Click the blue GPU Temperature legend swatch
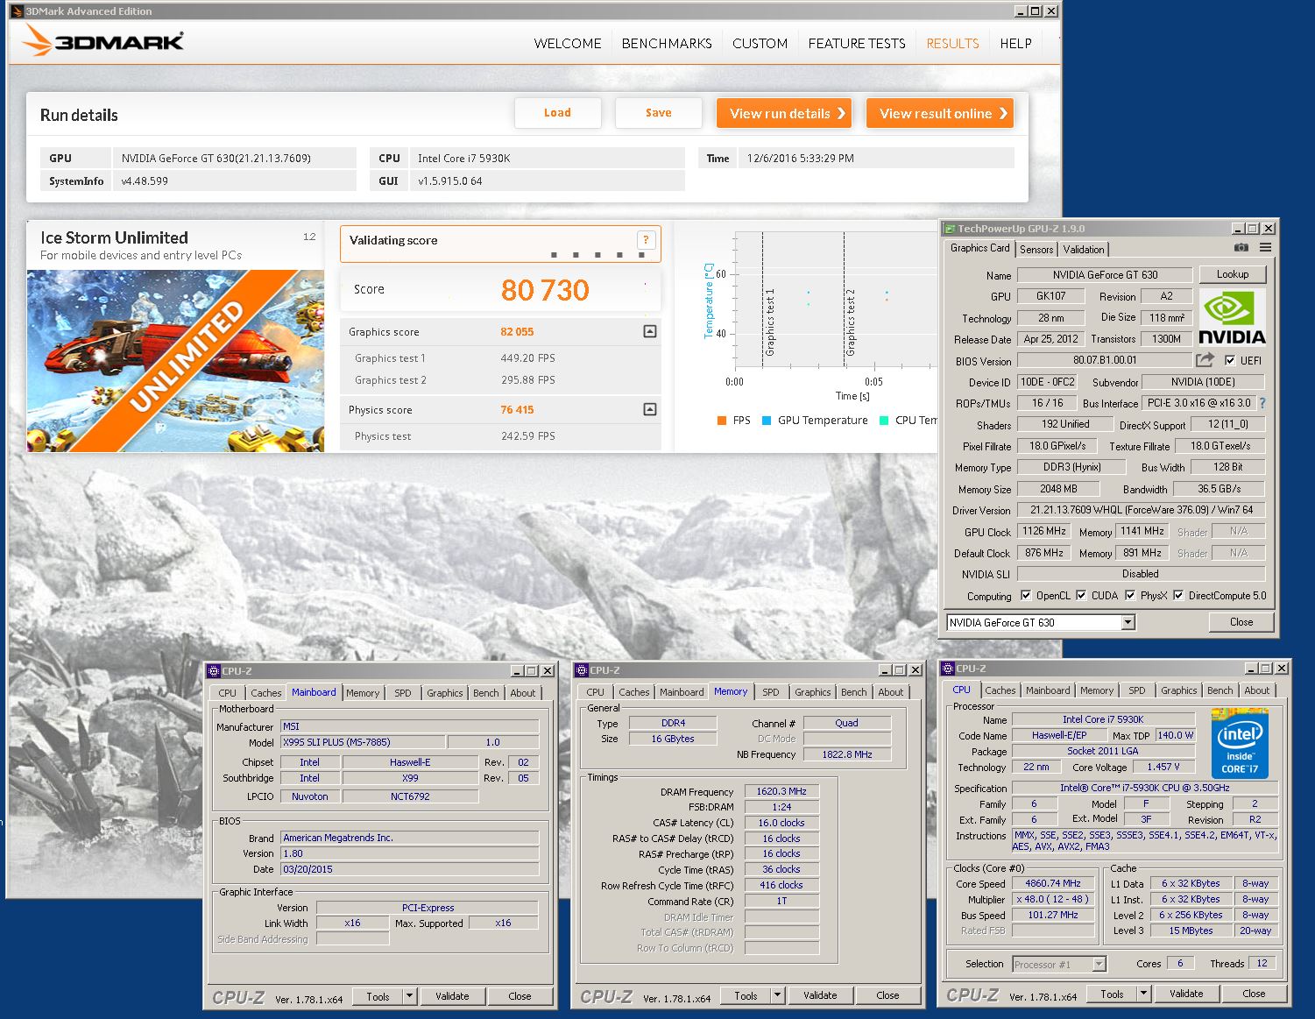 pyautogui.click(x=767, y=421)
